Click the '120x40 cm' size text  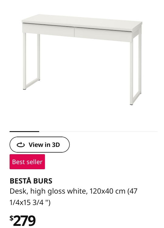pyautogui.click(x=108, y=191)
